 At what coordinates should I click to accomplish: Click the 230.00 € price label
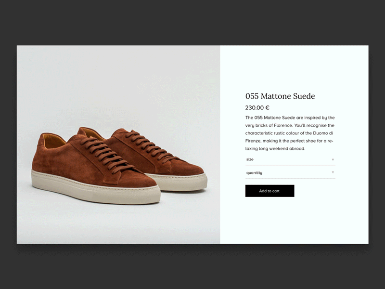coord(257,108)
